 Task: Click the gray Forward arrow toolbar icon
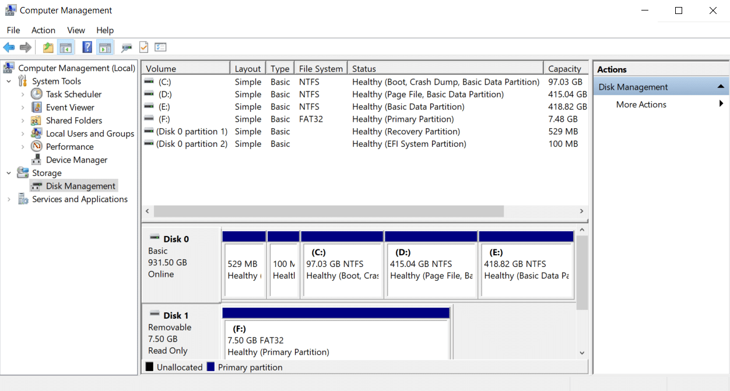coord(25,48)
